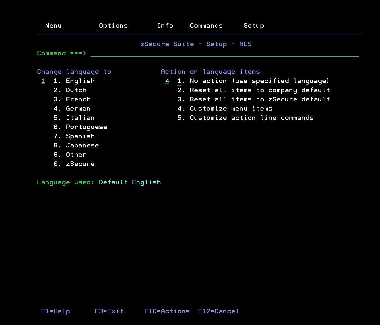380x325 pixels.
Task: Choose Customize menu items
Action: 225,109
